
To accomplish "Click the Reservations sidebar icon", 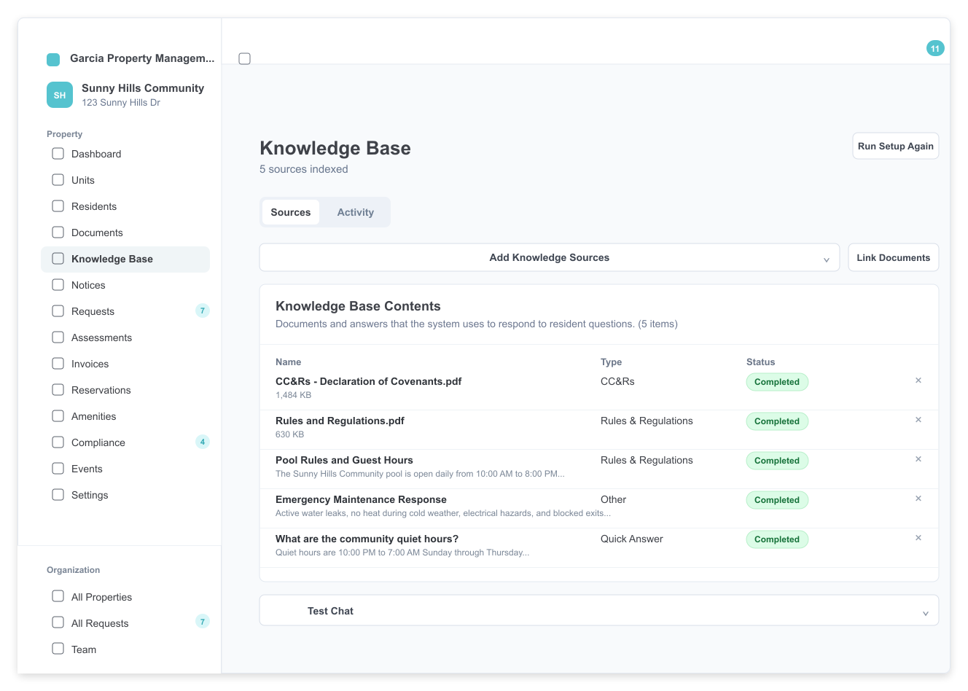I will pyautogui.click(x=58, y=390).
